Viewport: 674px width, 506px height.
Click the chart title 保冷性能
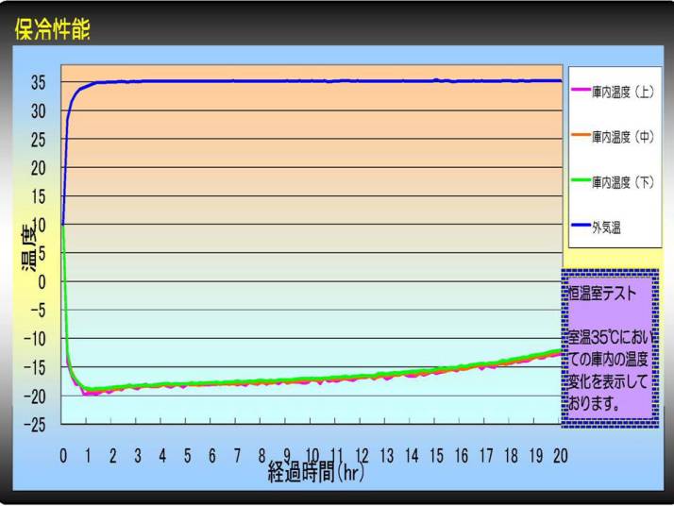(53, 29)
